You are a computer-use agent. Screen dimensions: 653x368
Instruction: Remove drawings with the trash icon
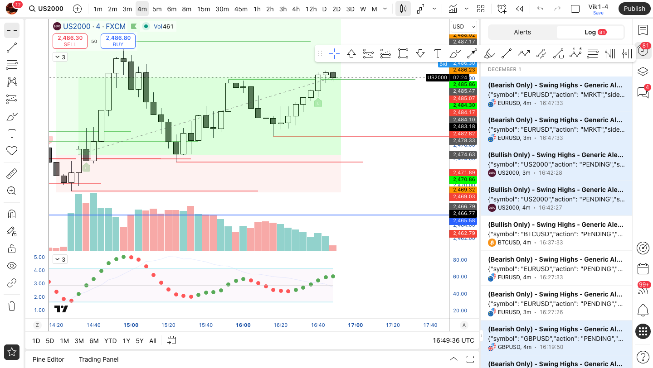[x=12, y=306]
